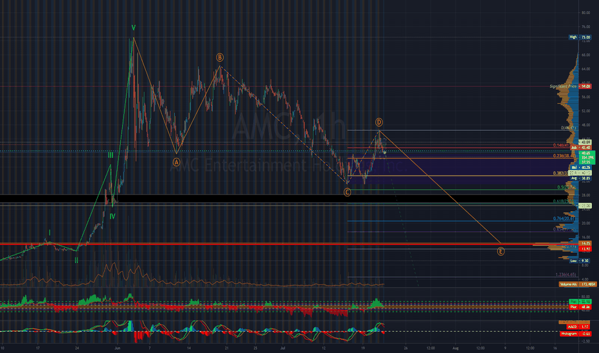Select the circled wave label E

[501, 251]
